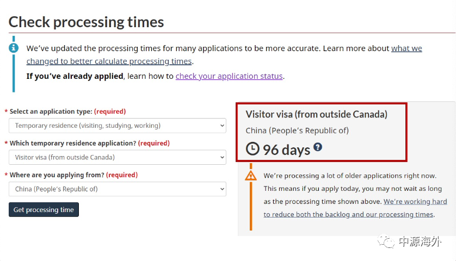Open the what we changed to calculate processing times link

pos(224,54)
